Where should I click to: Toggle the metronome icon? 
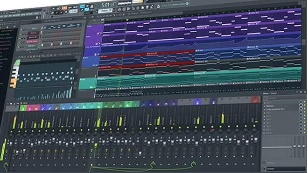coord(53,9)
